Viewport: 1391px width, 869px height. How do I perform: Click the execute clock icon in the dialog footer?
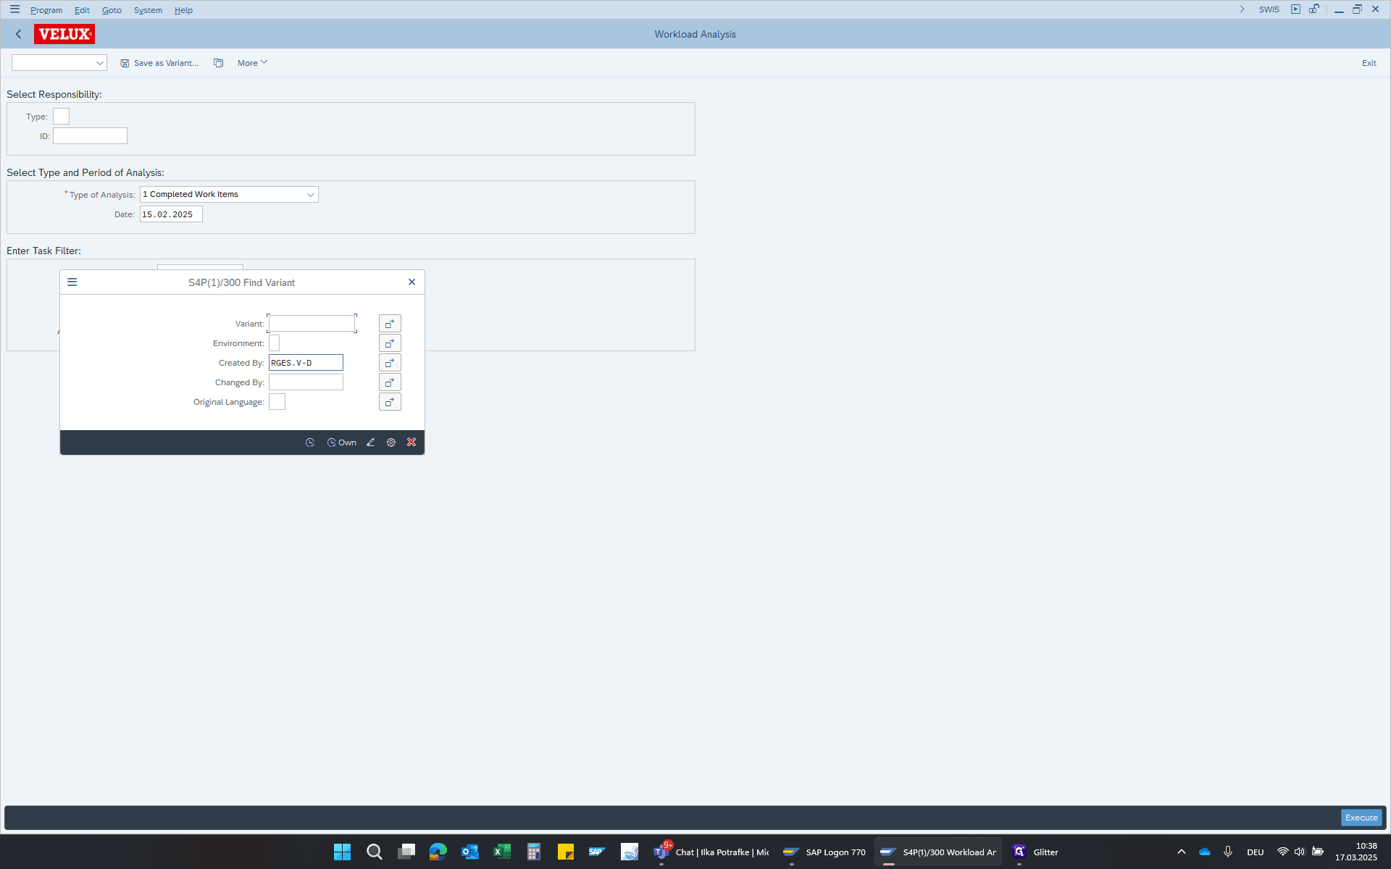tap(310, 442)
